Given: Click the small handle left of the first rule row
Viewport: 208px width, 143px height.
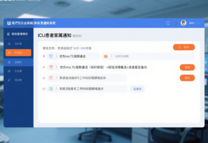Looking at the screenshot, I should pos(44,56).
